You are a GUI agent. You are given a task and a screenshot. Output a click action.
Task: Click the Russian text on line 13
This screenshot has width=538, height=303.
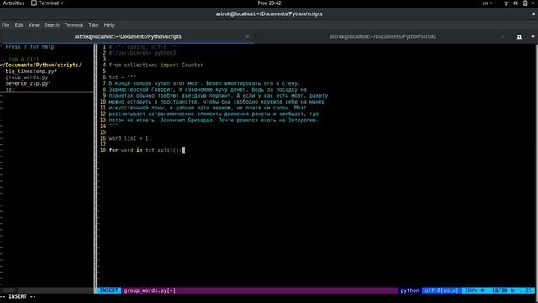[x=214, y=120]
